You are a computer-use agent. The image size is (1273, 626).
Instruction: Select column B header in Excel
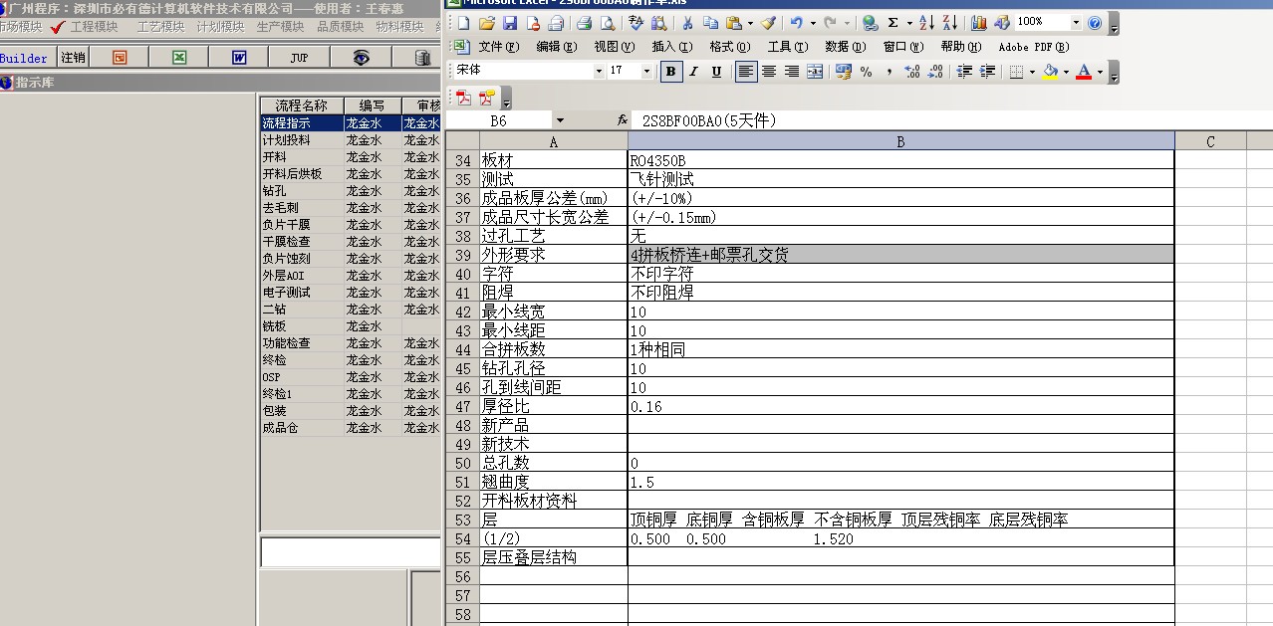(900, 141)
